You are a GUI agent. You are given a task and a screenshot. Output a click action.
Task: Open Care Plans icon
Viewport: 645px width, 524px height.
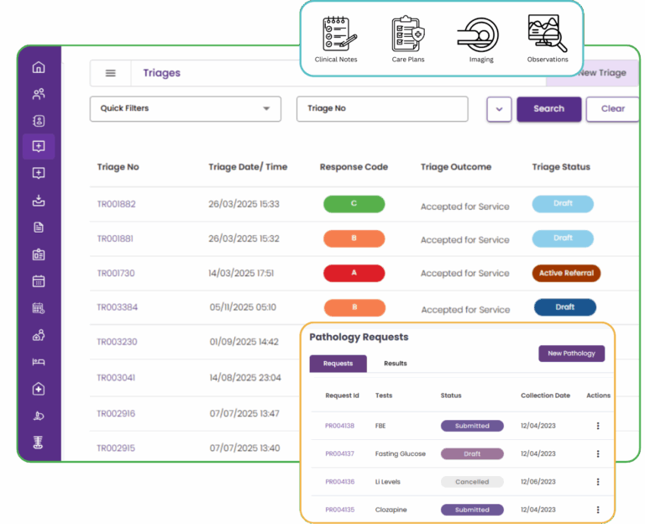click(x=407, y=35)
